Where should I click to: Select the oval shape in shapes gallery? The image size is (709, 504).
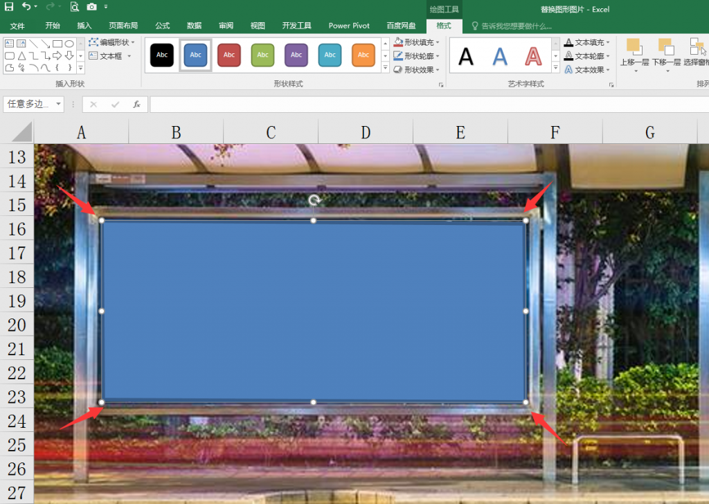click(69, 44)
